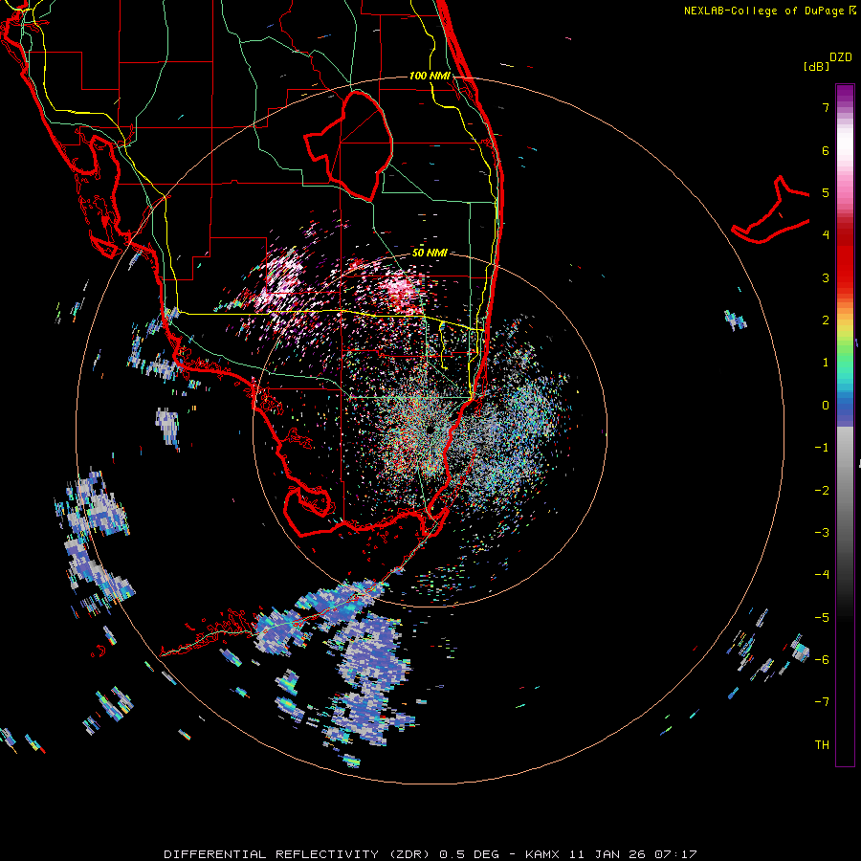Click the [dB] units label
The height and width of the screenshot is (861, 861).
pyautogui.click(x=816, y=66)
